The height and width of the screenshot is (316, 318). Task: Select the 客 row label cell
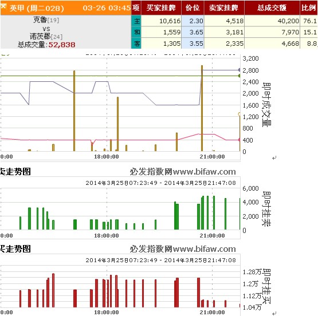tap(136, 43)
